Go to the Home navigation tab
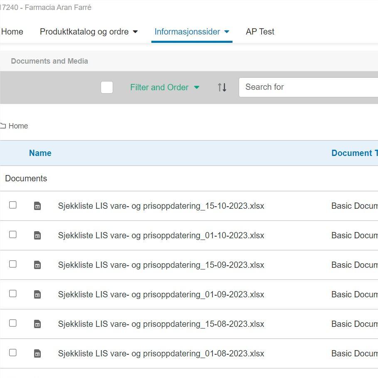Screen dimensions: 378x378 12,32
